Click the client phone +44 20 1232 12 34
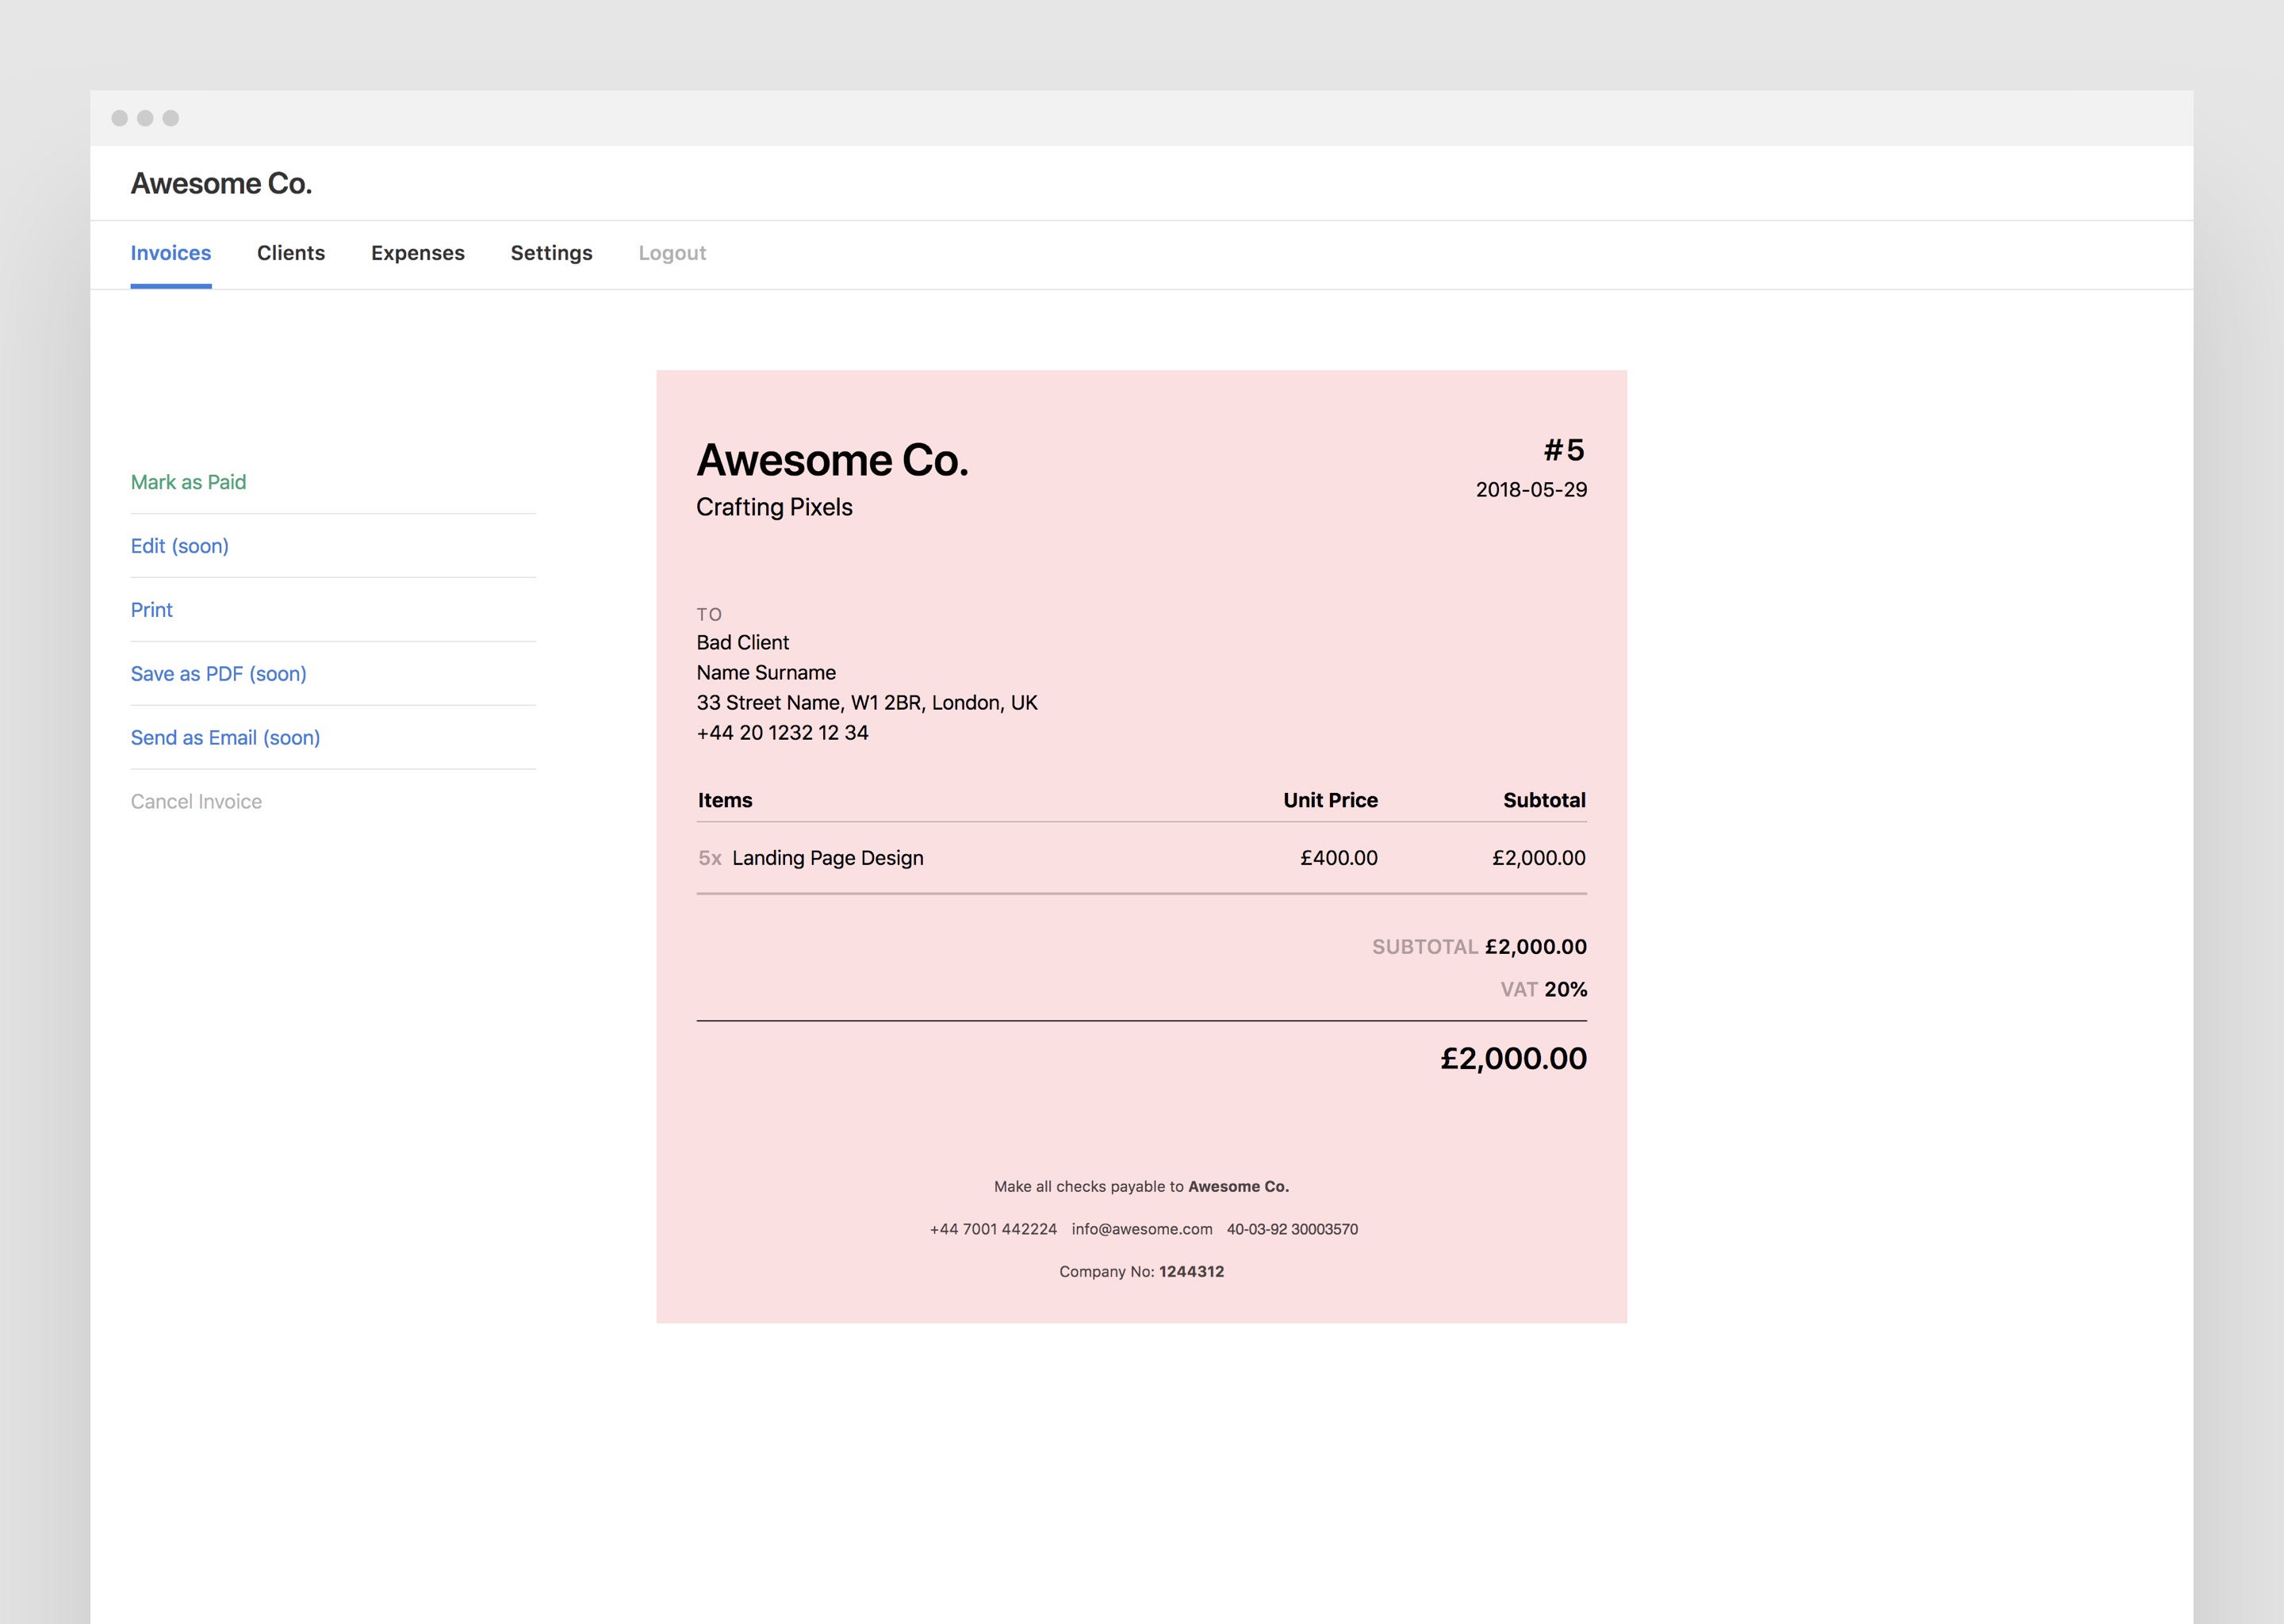The width and height of the screenshot is (2284, 1624). coord(783,732)
